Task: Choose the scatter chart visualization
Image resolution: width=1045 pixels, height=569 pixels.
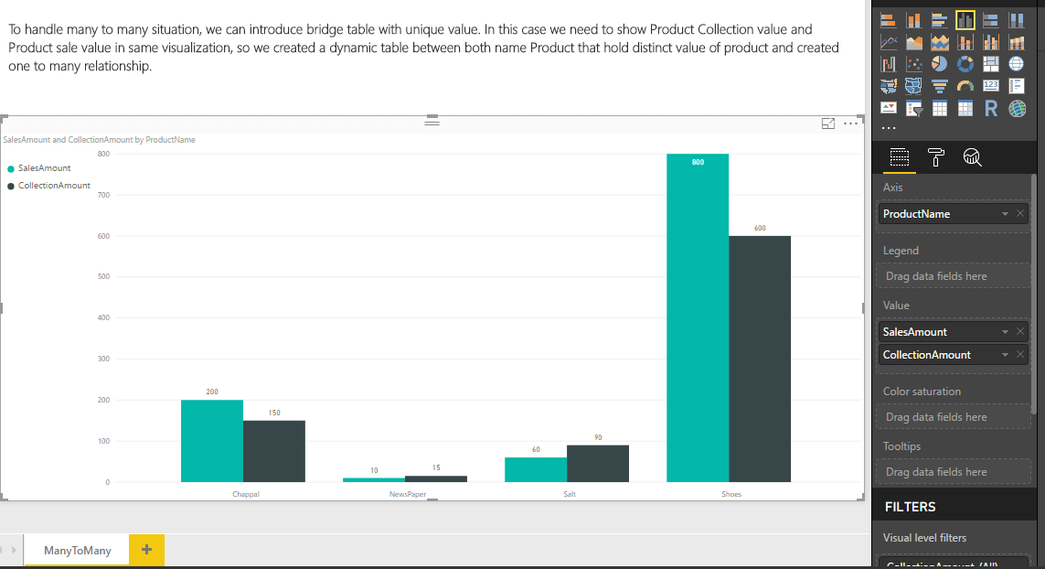Action: (913, 64)
